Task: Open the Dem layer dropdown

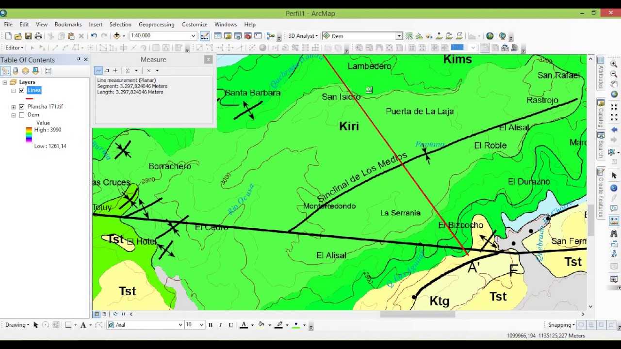Action: click(399, 36)
